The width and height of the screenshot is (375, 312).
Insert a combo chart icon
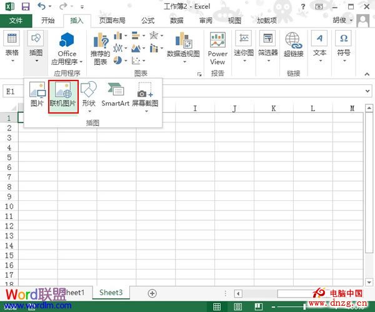(x=154, y=48)
